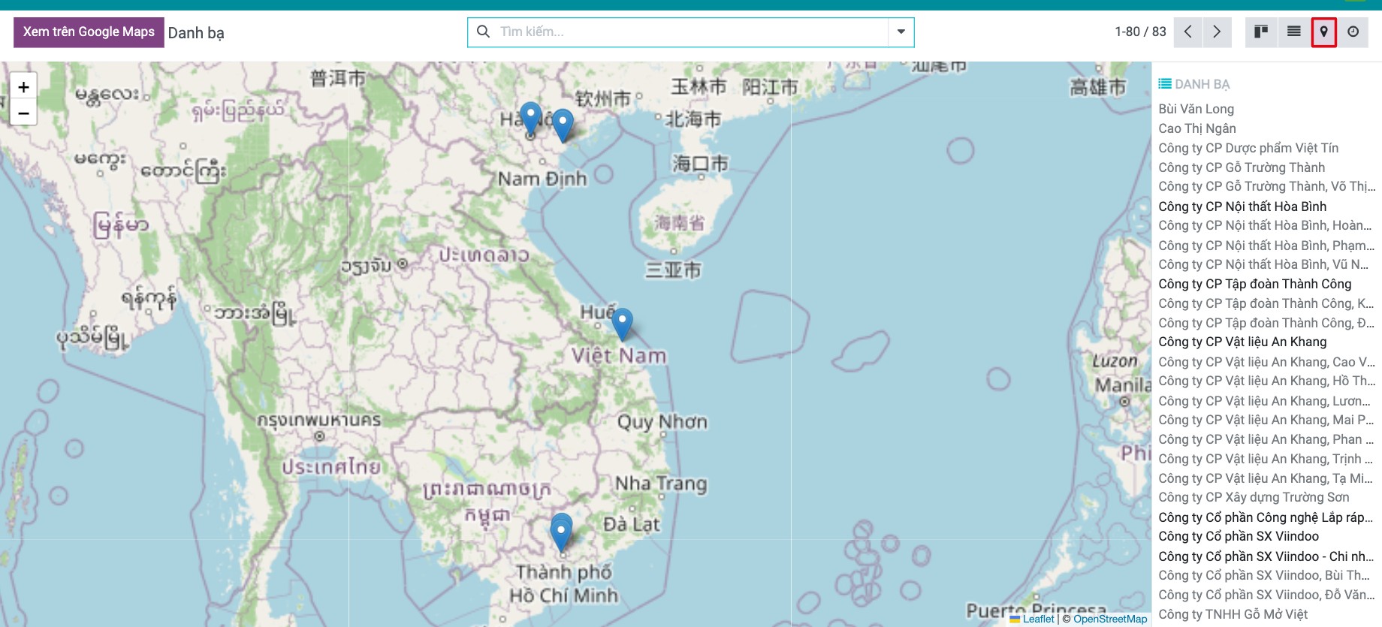This screenshot has height=627, width=1382.
Task: Open the activity view clock icon
Action: pos(1353,32)
